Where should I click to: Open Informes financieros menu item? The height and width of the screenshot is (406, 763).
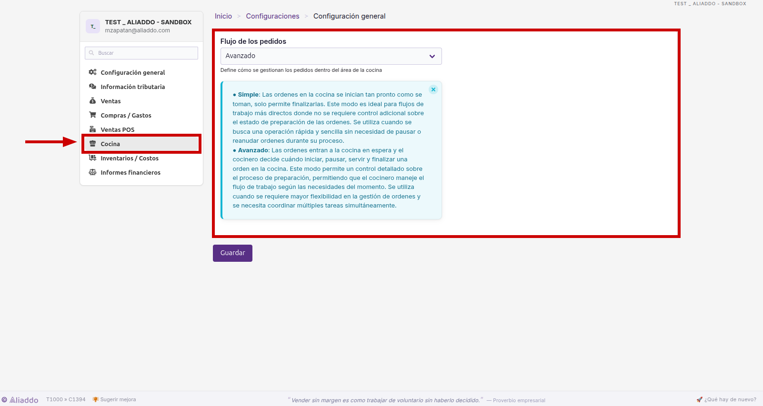pyautogui.click(x=141, y=172)
